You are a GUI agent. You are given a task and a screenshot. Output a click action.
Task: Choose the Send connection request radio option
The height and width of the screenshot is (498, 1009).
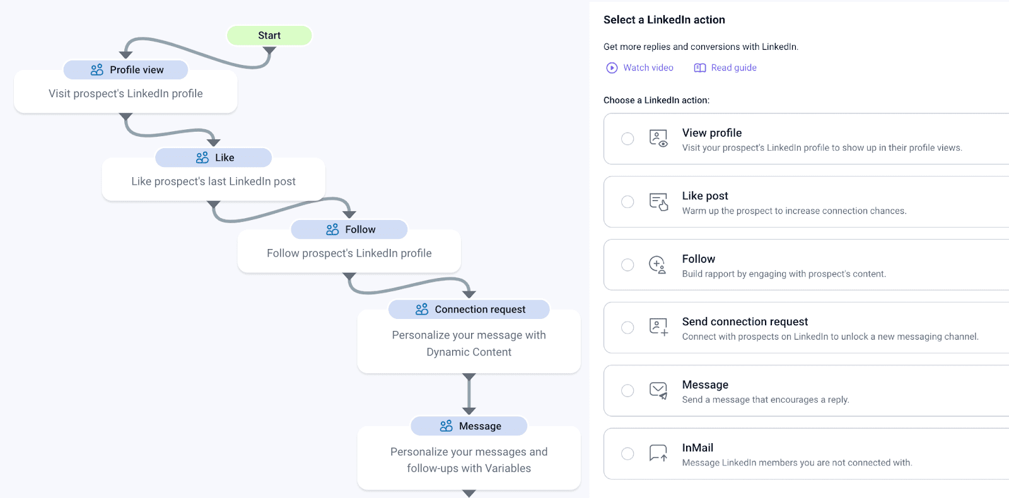pos(627,328)
